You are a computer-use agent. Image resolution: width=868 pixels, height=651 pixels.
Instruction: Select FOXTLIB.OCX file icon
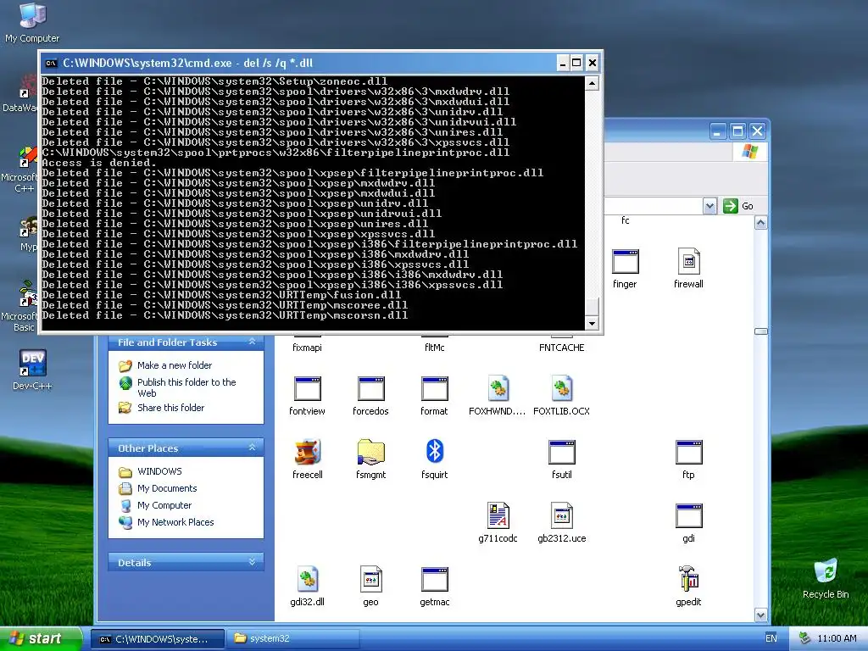[562, 388]
